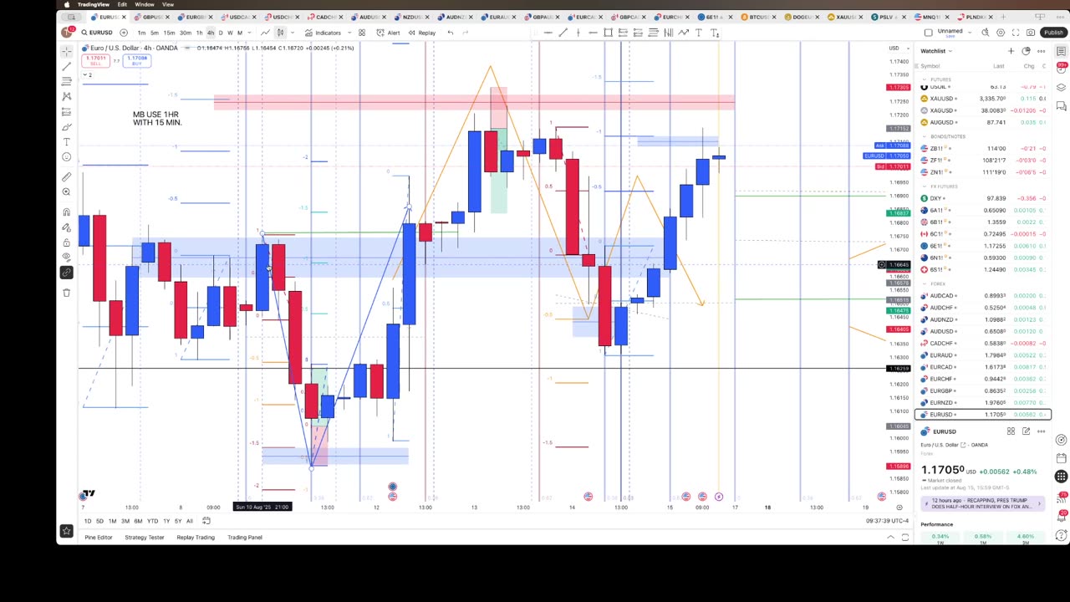Click the user profile avatar
This screenshot has height=602, width=1070.
coord(66,32)
